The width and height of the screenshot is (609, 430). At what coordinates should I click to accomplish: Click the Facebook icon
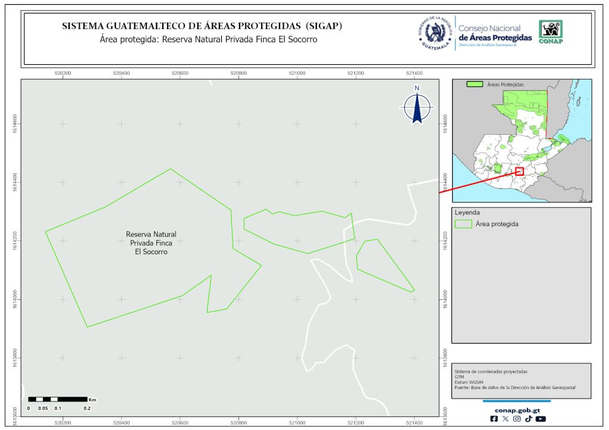tap(494, 419)
